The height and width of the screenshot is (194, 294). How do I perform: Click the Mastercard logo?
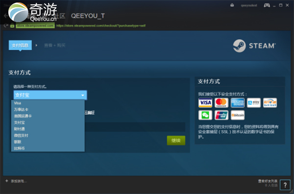(x=221, y=102)
